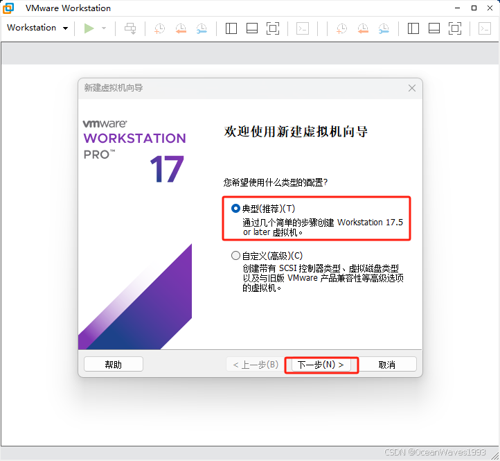Click the green power-on play button
The image size is (500, 461).
pyautogui.click(x=89, y=28)
